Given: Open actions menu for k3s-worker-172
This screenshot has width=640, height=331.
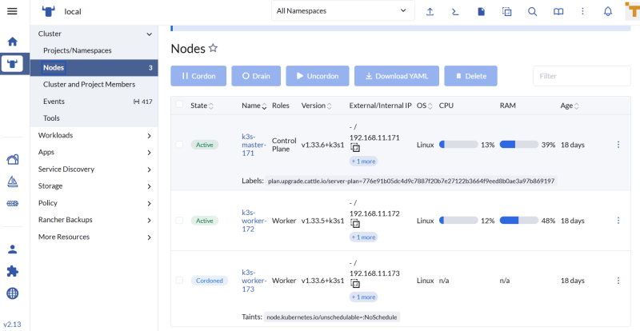Looking at the screenshot, I should (x=618, y=221).
